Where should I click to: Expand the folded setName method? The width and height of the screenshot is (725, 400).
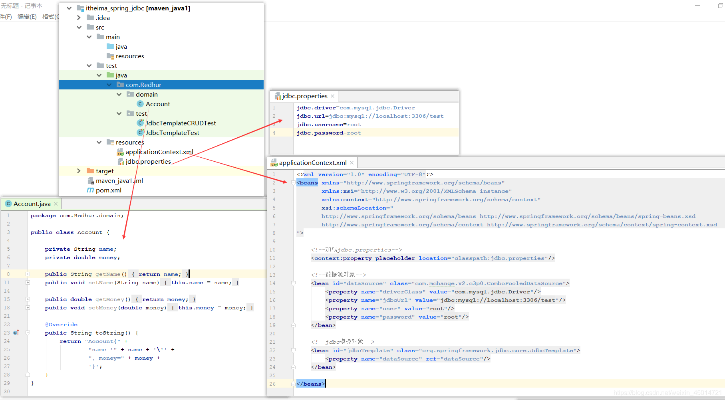tap(28, 282)
